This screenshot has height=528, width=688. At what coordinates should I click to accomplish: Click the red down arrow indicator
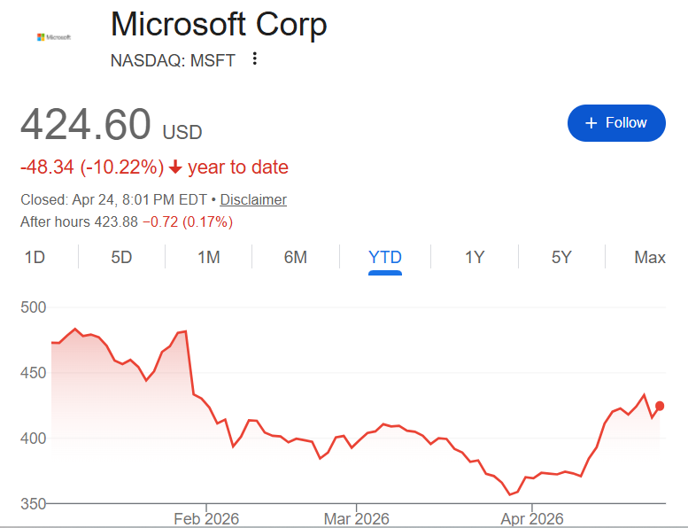click(x=175, y=167)
